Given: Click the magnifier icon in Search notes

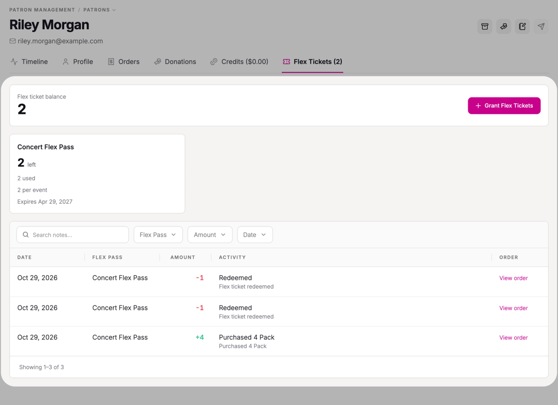Looking at the screenshot, I should click(x=26, y=235).
